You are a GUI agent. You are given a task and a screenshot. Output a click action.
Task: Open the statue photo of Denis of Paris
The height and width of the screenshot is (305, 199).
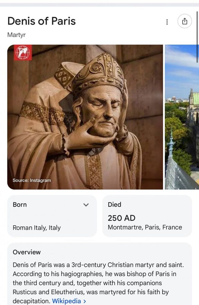[x=84, y=117]
